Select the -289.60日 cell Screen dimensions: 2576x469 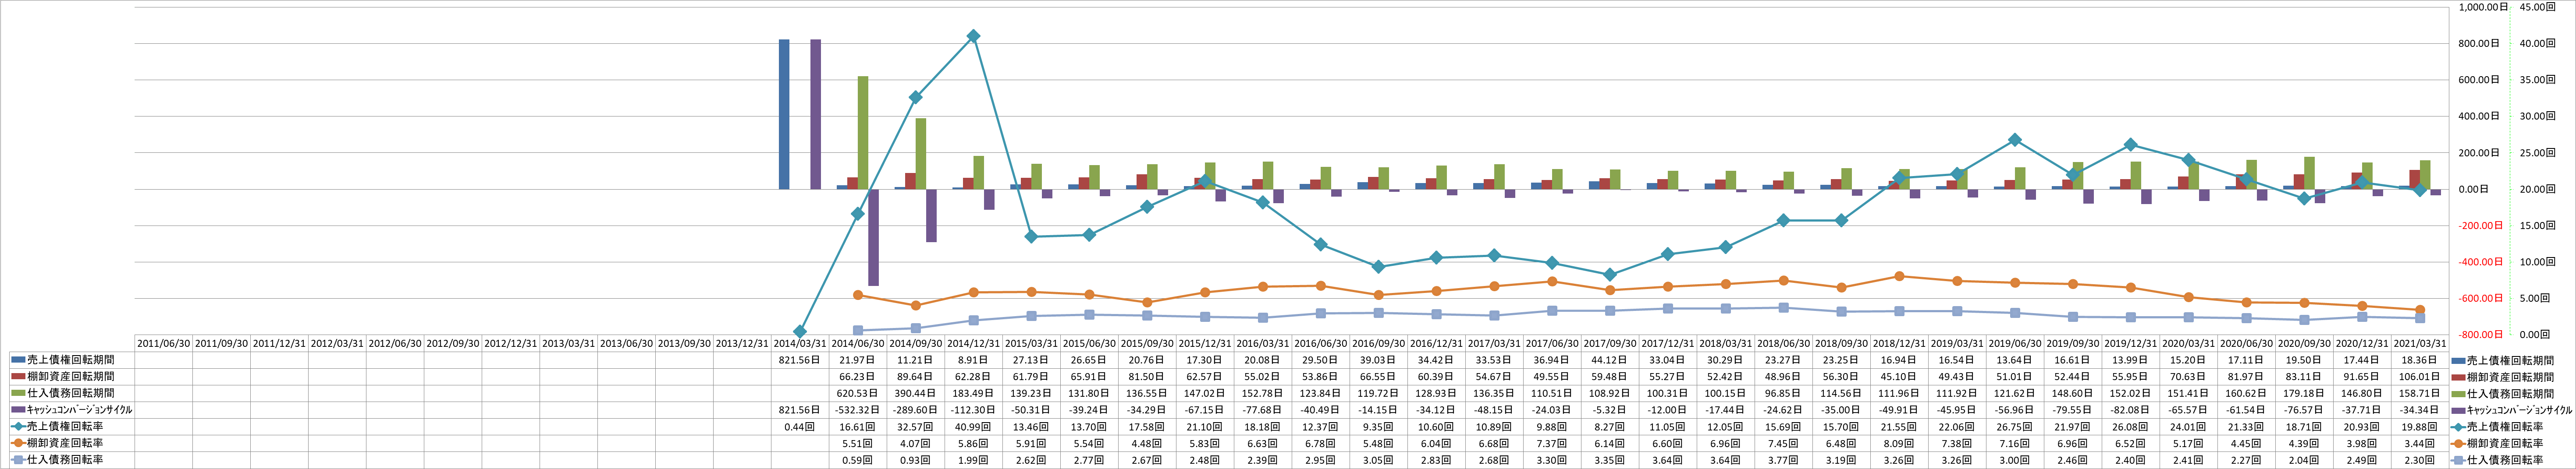915,410
